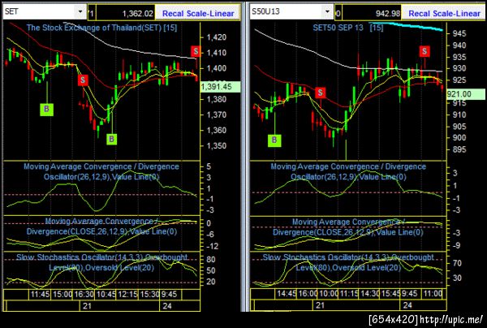The width and height of the screenshot is (487, 328).
Task: Click the 10:00 time label
Action: (329, 294)
